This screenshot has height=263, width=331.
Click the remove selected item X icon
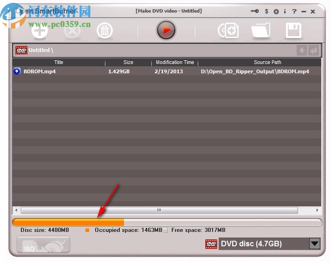point(72,31)
